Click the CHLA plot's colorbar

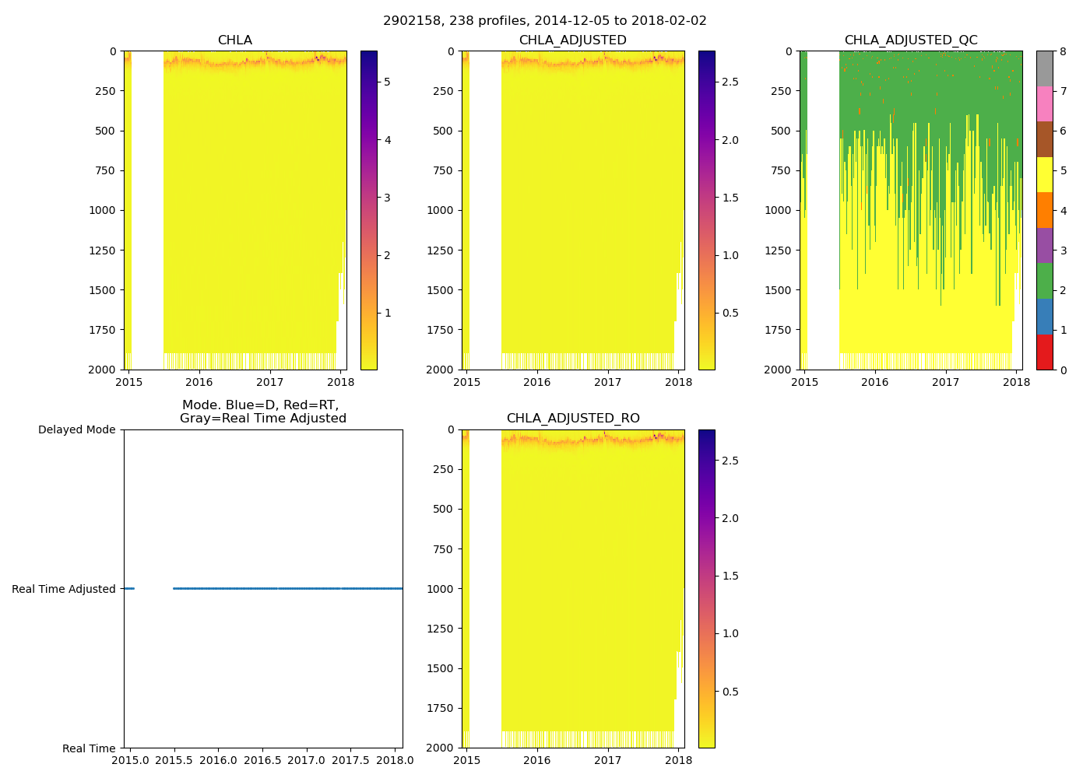coord(368,210)
